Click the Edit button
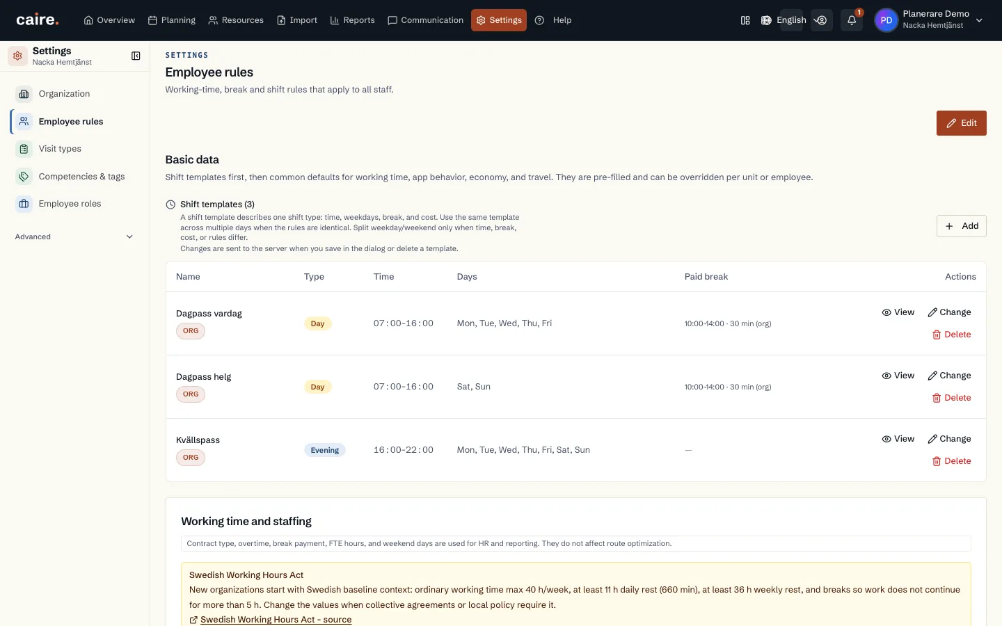 click(x=961, y=123)
